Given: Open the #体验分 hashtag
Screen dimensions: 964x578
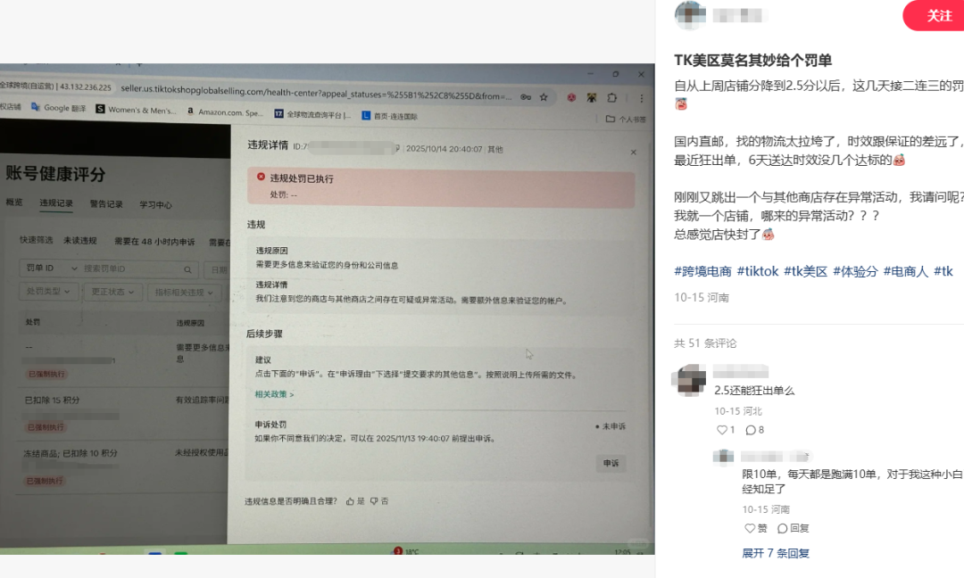Looking at the screenshot, I should point(855,271).
